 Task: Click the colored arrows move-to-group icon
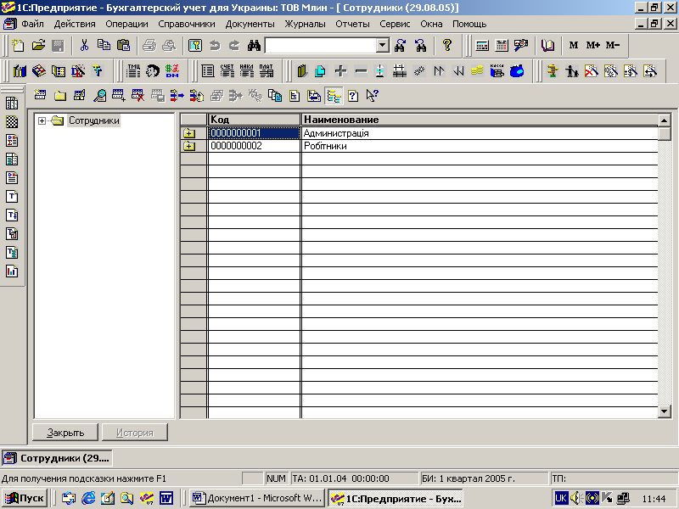point(177,95)
